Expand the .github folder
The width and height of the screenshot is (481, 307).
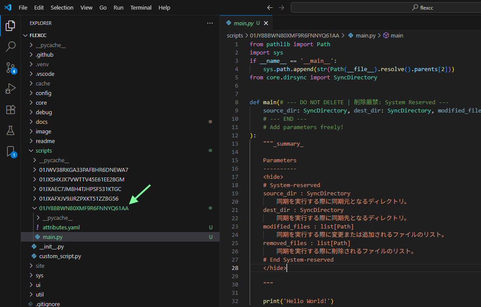click(x=120, y=55)
